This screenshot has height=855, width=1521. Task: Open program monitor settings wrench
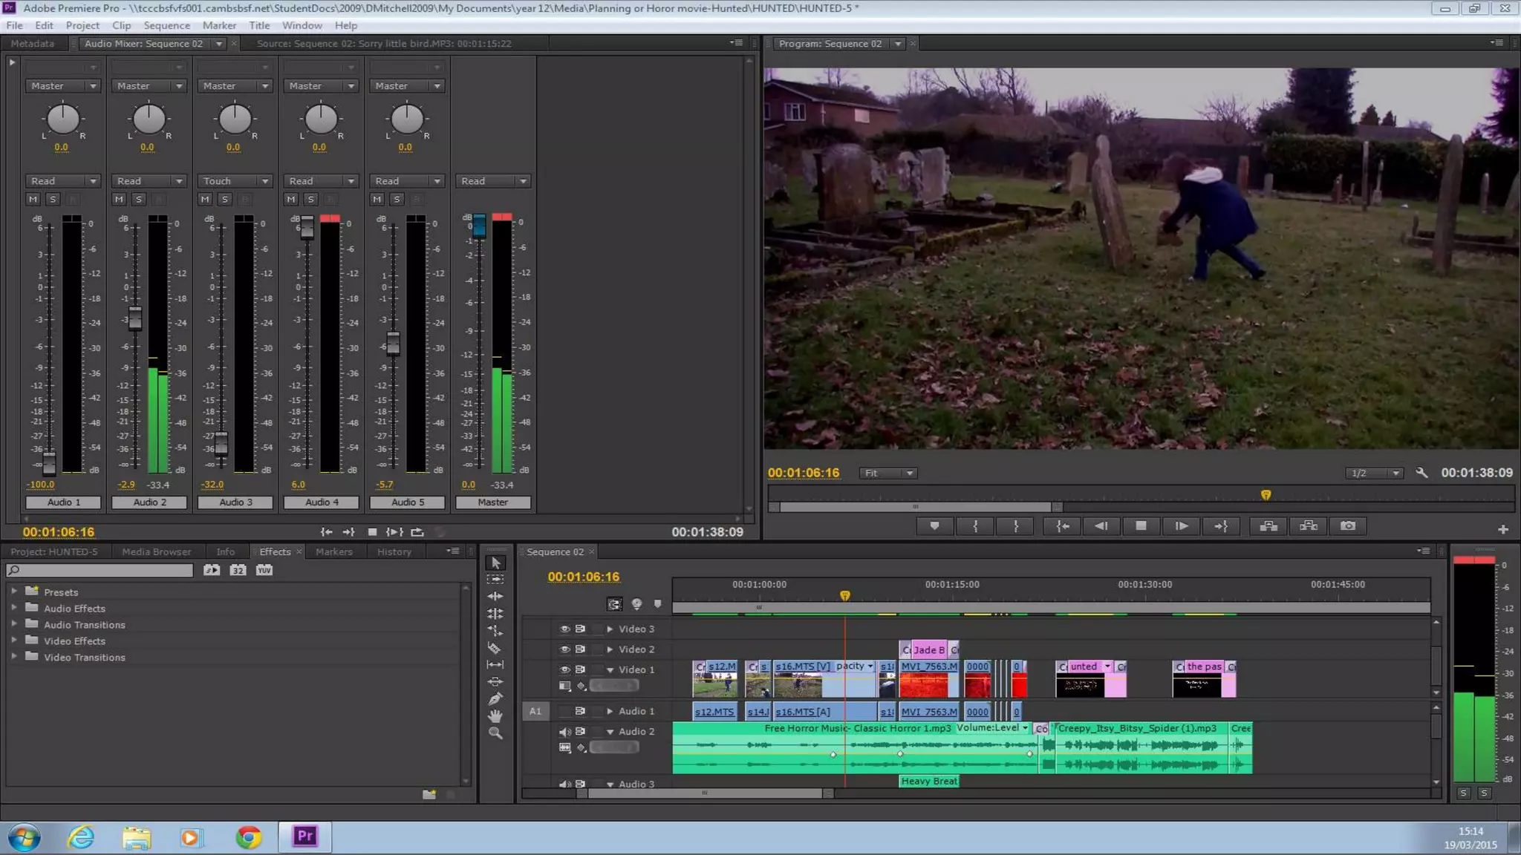[1421, 473]
